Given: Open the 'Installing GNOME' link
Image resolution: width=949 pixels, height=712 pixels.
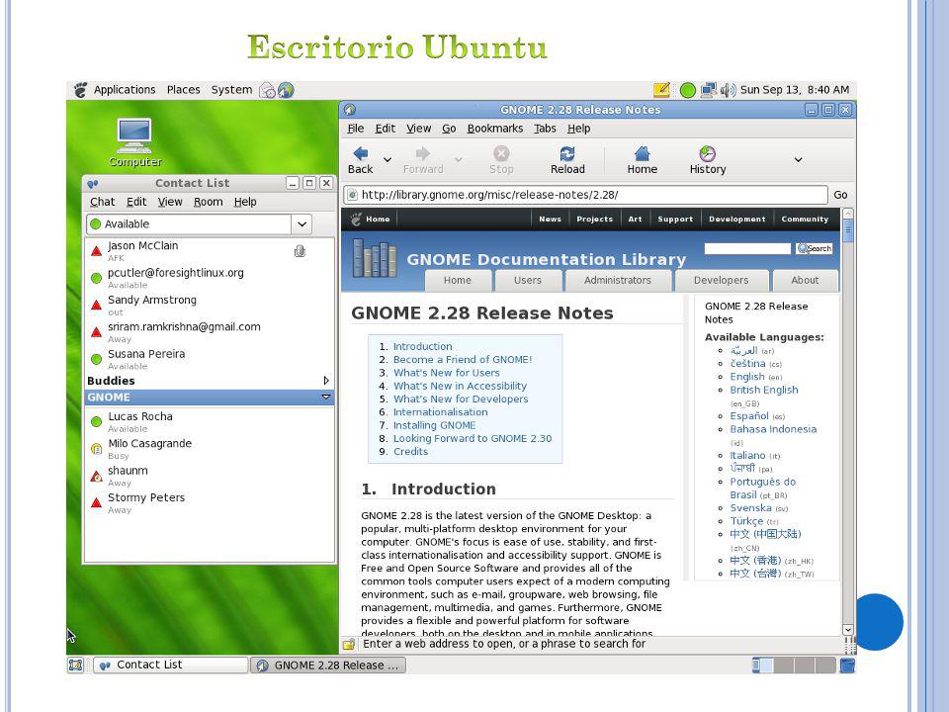Looking at the screenshot, I should pos(435,425).
